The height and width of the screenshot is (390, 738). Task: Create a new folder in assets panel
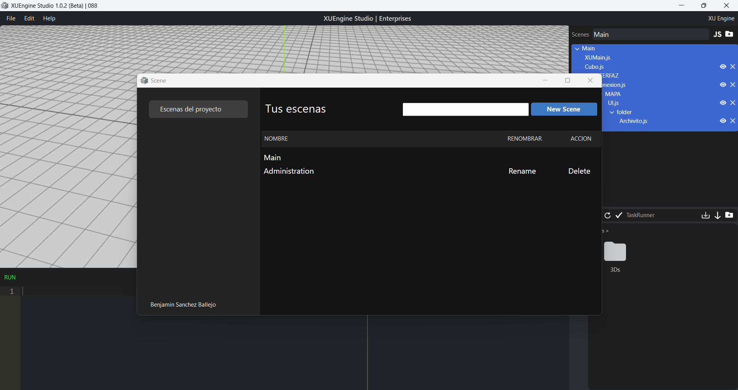click(x=729, y=215)
